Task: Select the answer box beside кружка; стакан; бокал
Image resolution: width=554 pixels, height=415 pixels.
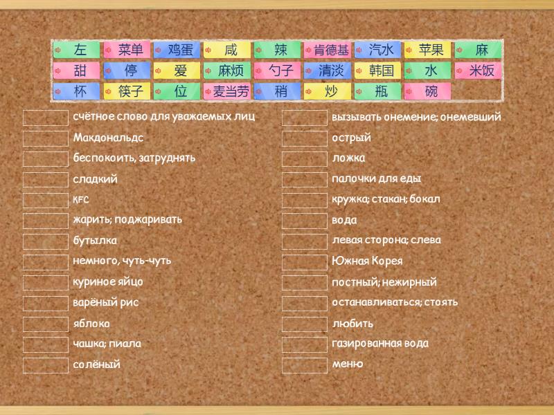Action: (305, 201)
